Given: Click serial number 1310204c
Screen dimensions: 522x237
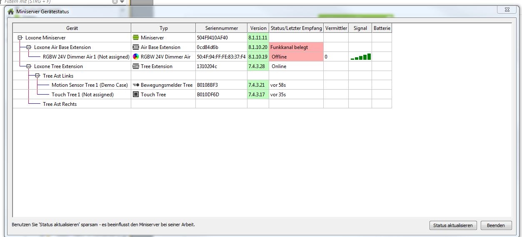Looking at the screenshot, I should pyautogui.click(x=207, y=66).
